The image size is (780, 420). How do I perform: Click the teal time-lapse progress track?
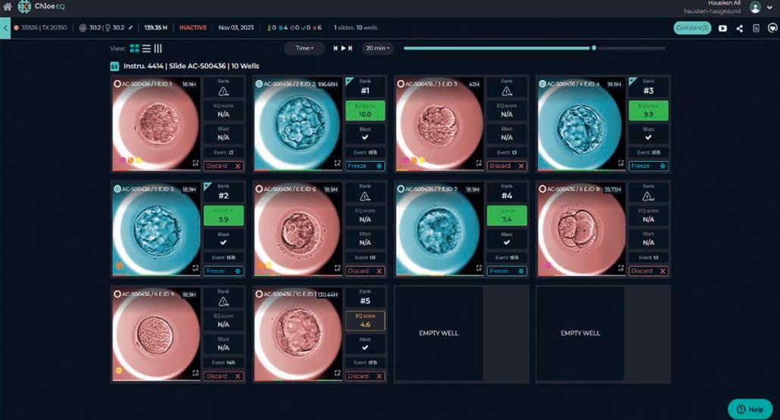(497, 48)
